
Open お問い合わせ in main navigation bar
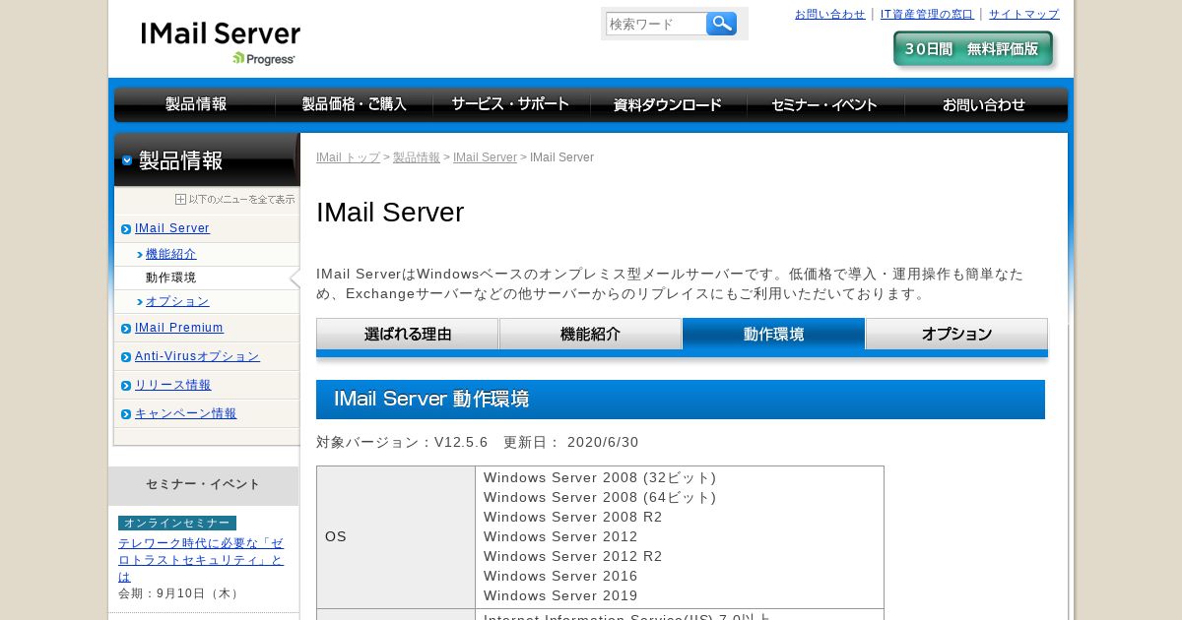coord(985,104)
